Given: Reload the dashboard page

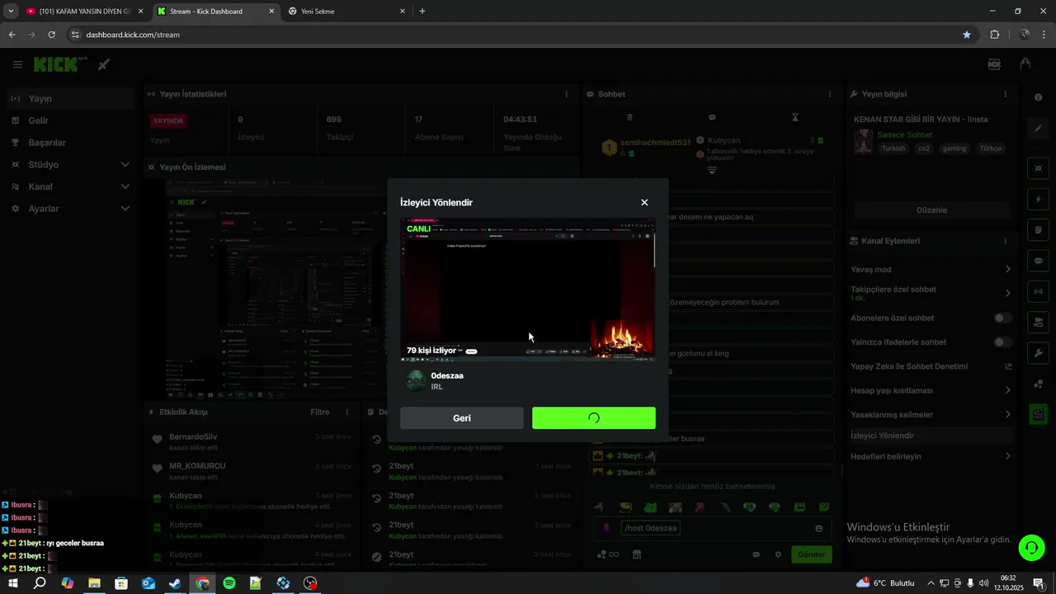Looking at the screenshot, I should click(51, 35).
